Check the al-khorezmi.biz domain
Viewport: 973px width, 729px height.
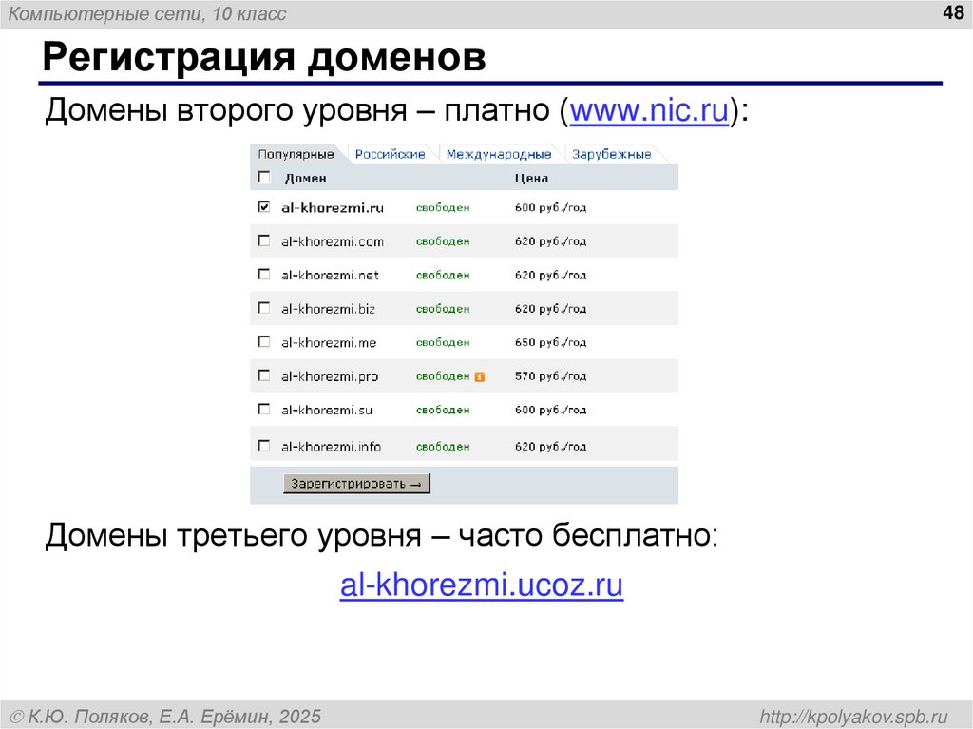click(x=263, y=308)
